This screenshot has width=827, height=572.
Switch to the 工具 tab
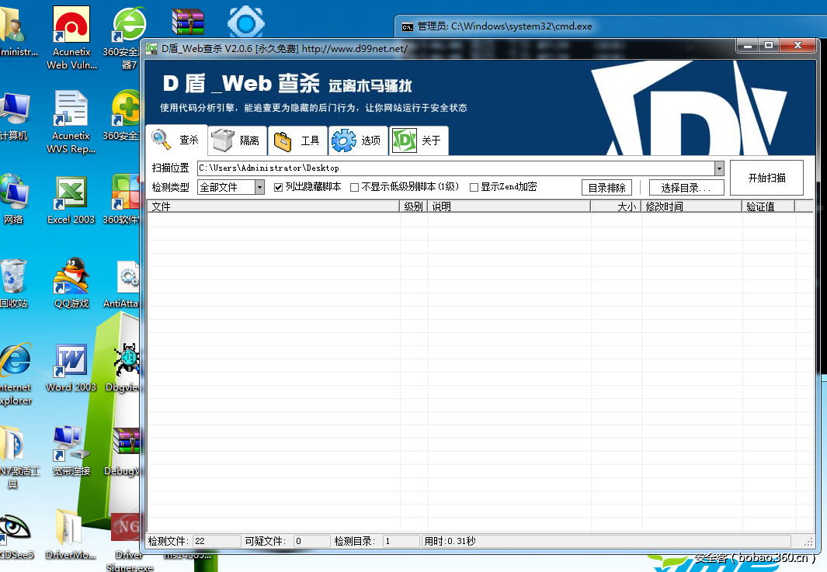coord(297,140)
